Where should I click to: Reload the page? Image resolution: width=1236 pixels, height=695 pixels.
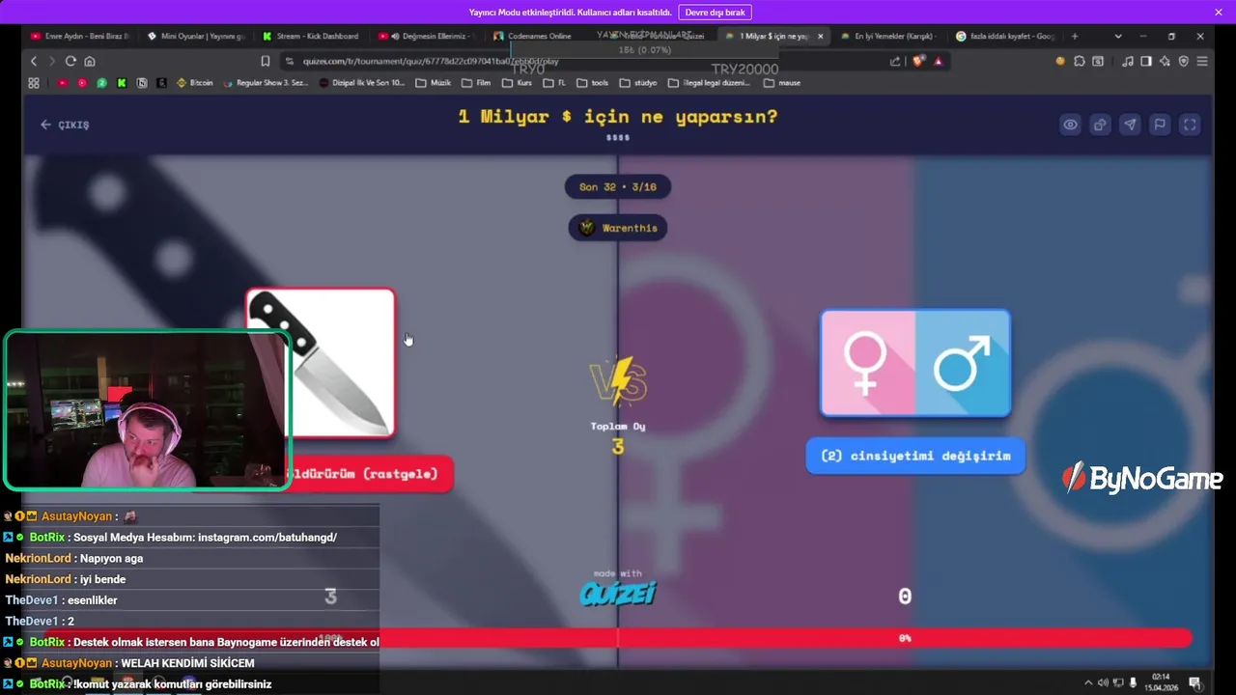point(70,61)
